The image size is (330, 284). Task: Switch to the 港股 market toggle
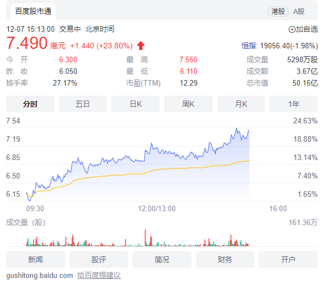(278, 12)
